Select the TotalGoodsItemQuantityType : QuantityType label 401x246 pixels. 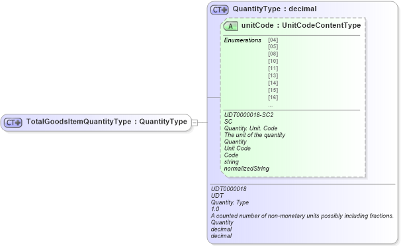tap(107, 122)
